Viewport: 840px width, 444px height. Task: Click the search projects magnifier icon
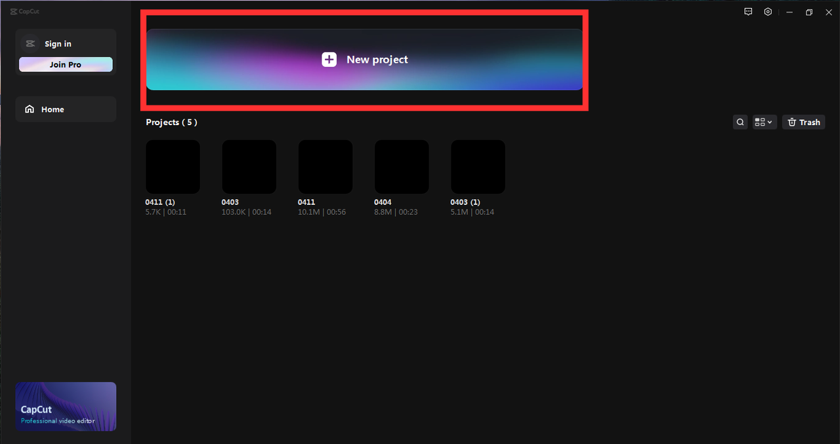tap(740, 122)
